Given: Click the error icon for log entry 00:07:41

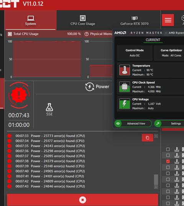Looking at the screenshot, I should [x=9, y=176].
